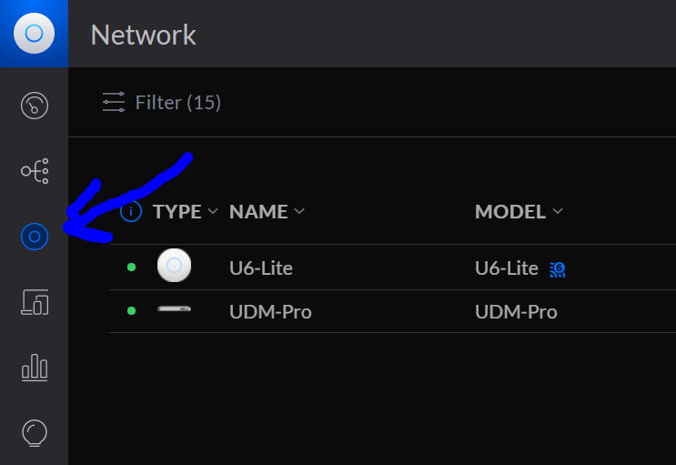
Task: Click the UniFi logo icon
Action: click(34, 34)
